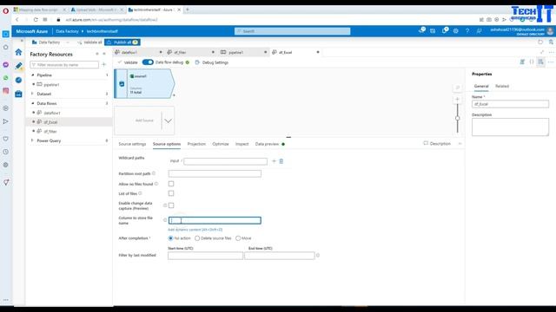Zoom in canvas with plus icon
Screen dimensions: 556x312
pos(458,100)
